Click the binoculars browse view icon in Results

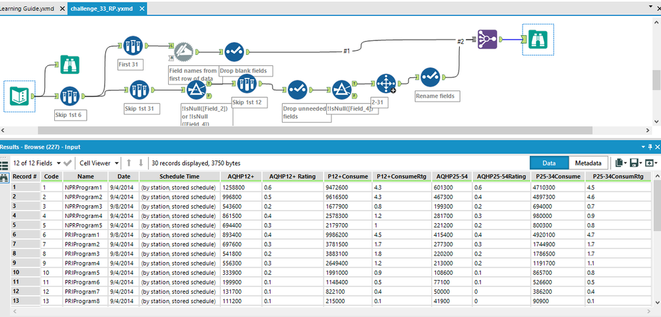point(4,178)
